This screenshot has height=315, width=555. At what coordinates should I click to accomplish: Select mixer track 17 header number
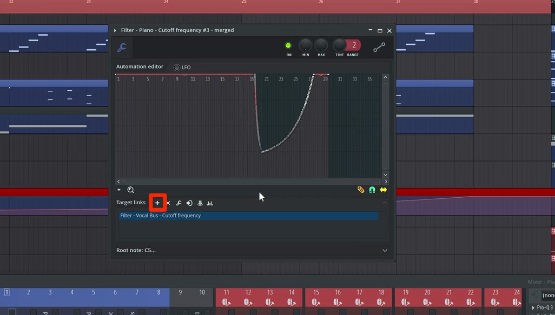pyautogui.click(x=359, y=292)
